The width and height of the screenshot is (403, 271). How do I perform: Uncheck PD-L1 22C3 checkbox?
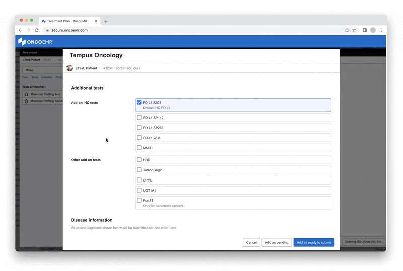pyautogui.click(x=139, y=102)
